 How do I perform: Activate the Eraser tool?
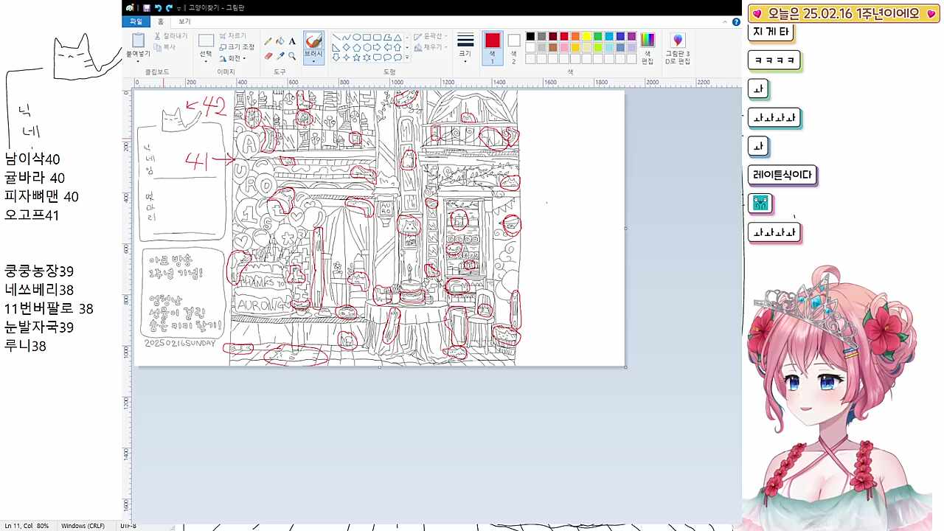coord(268,55)
